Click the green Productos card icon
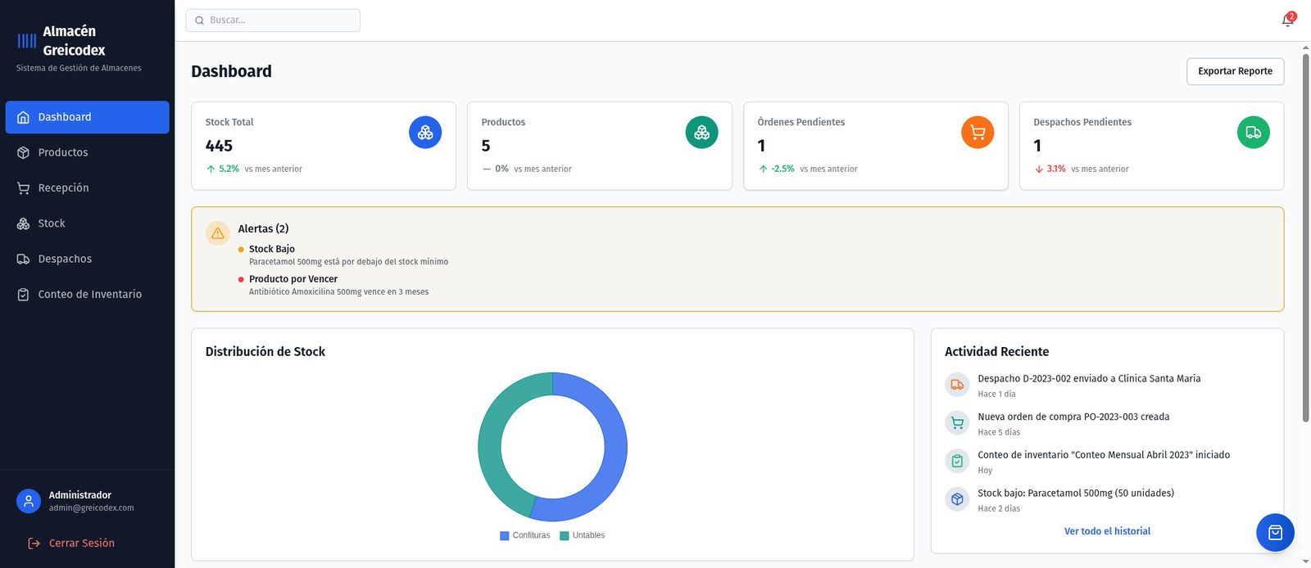This screenshot has height=568, width=1311. [701, 133]
